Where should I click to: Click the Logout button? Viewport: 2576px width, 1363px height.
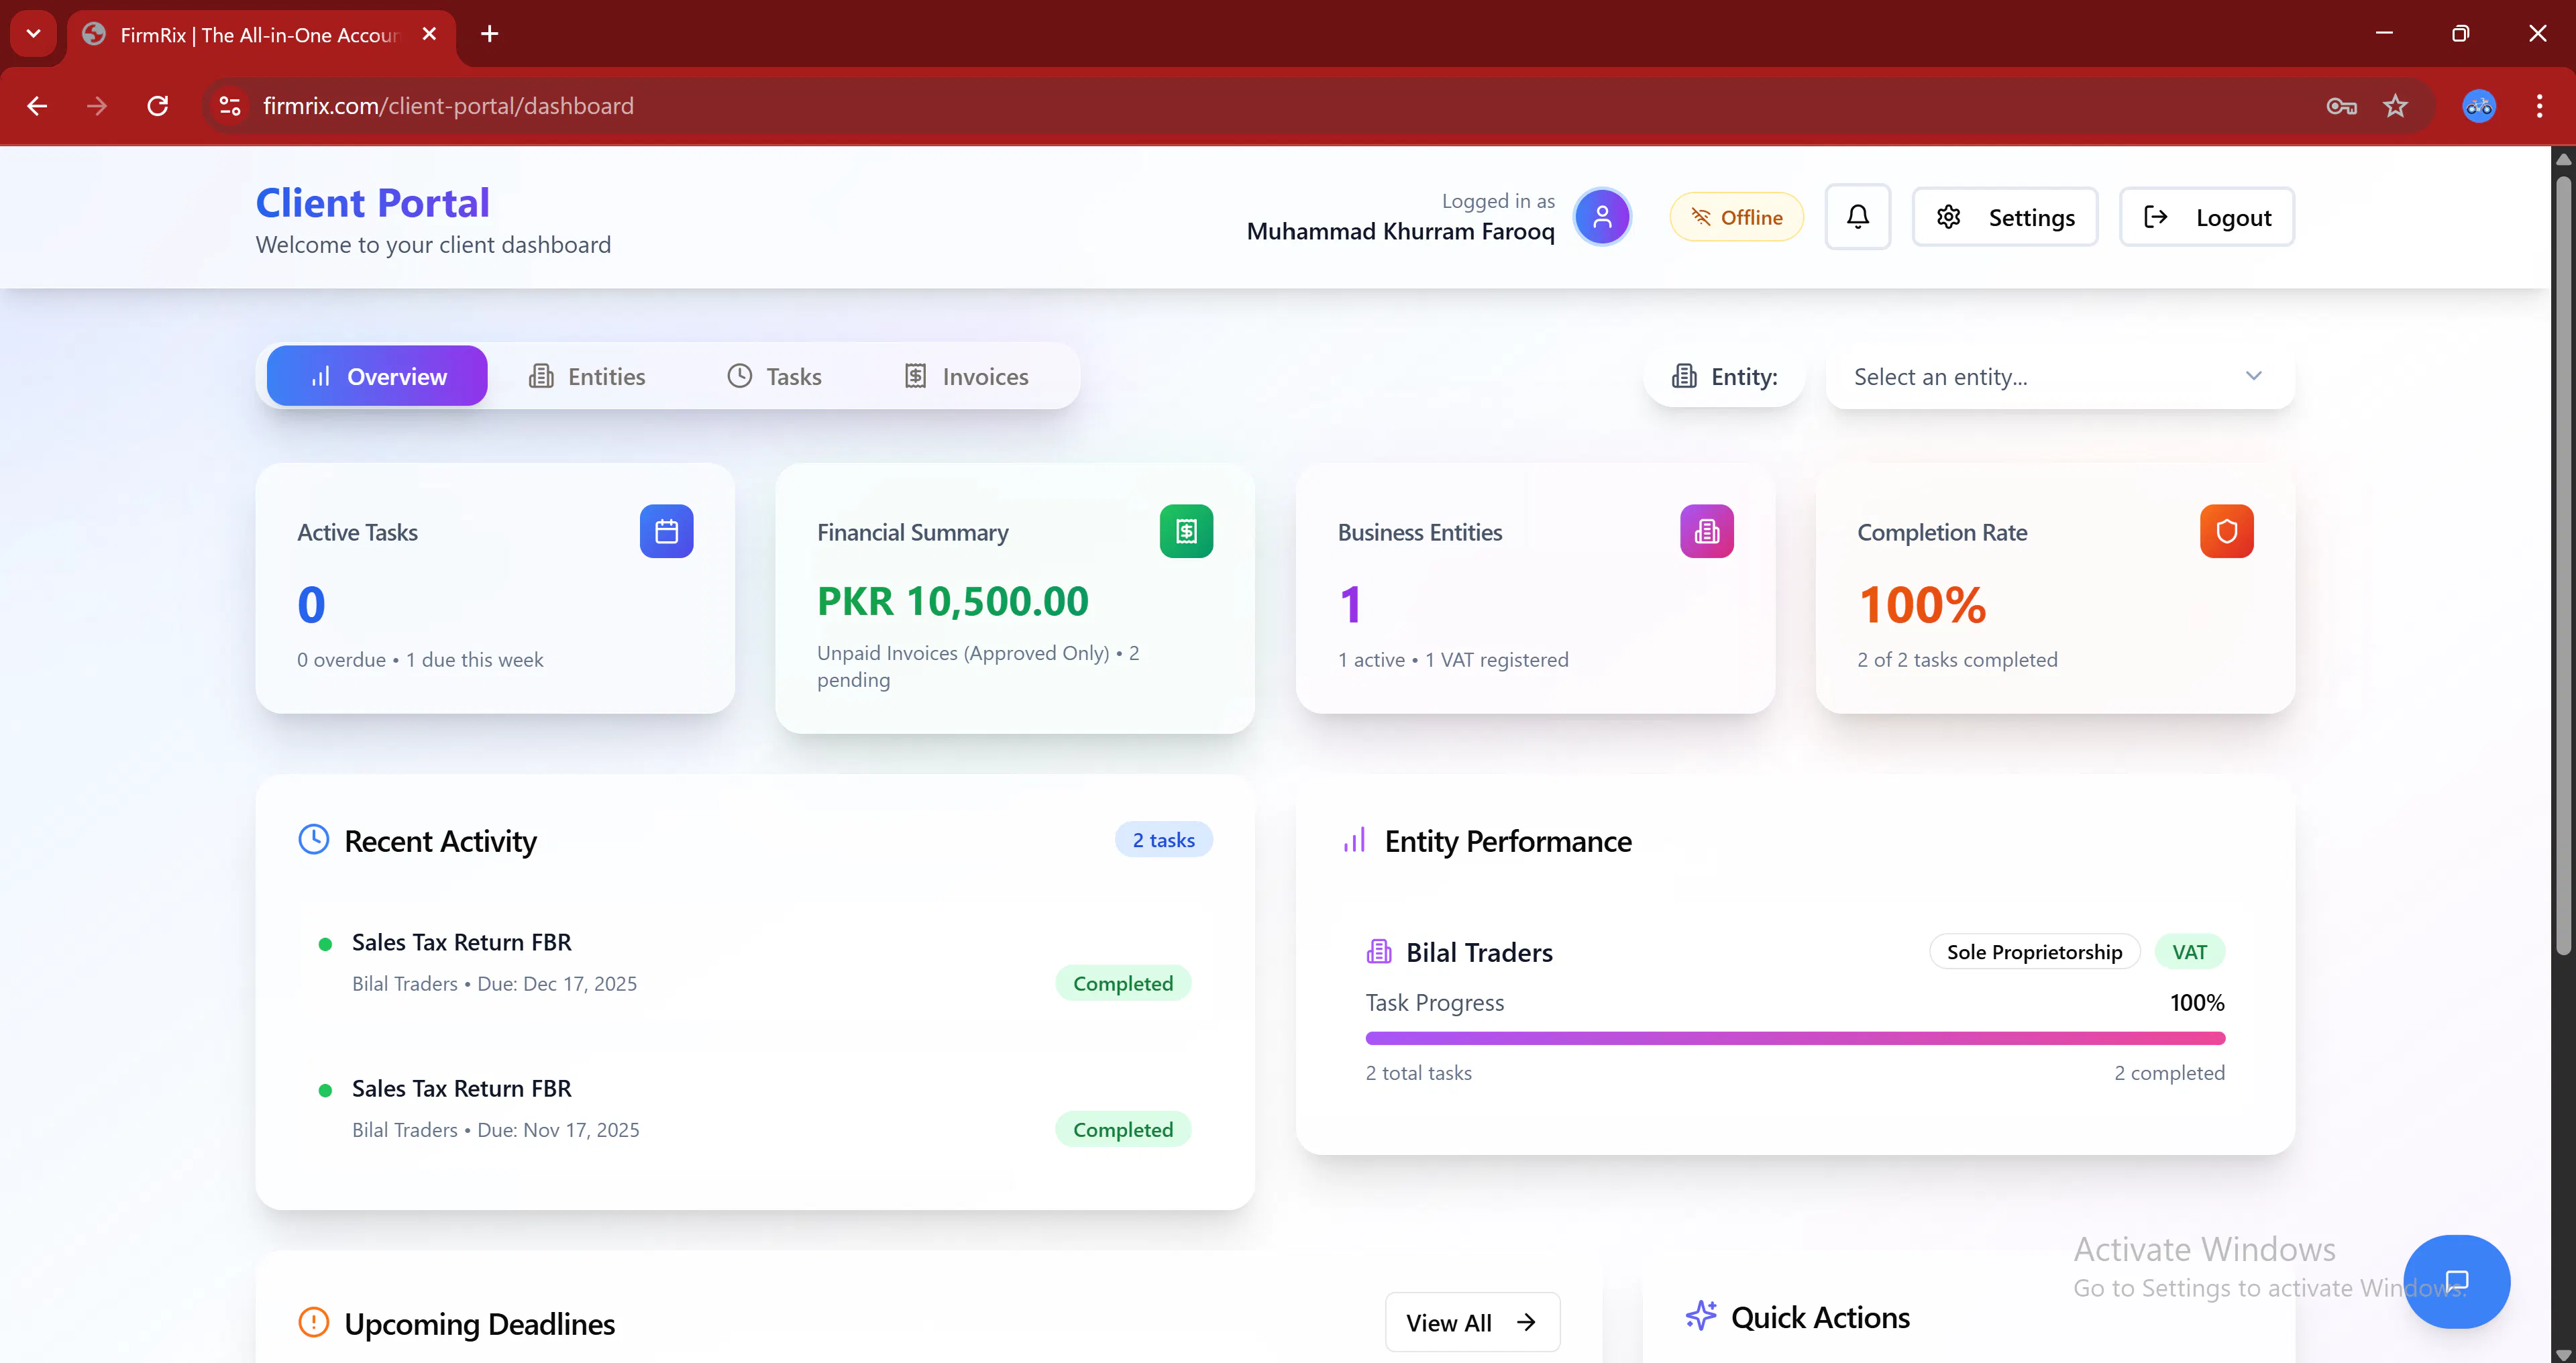tap(2207, 217)
